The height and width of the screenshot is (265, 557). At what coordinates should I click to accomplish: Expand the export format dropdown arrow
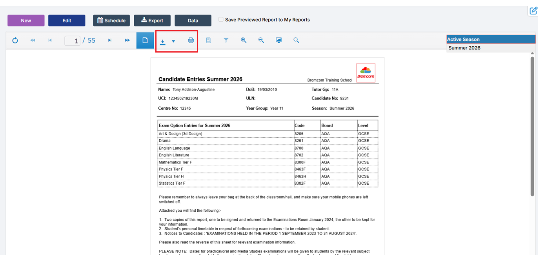173,41
